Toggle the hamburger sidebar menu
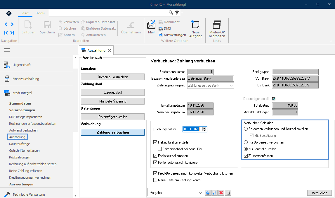Screen dimensions: 335x198 click(7, 50)
